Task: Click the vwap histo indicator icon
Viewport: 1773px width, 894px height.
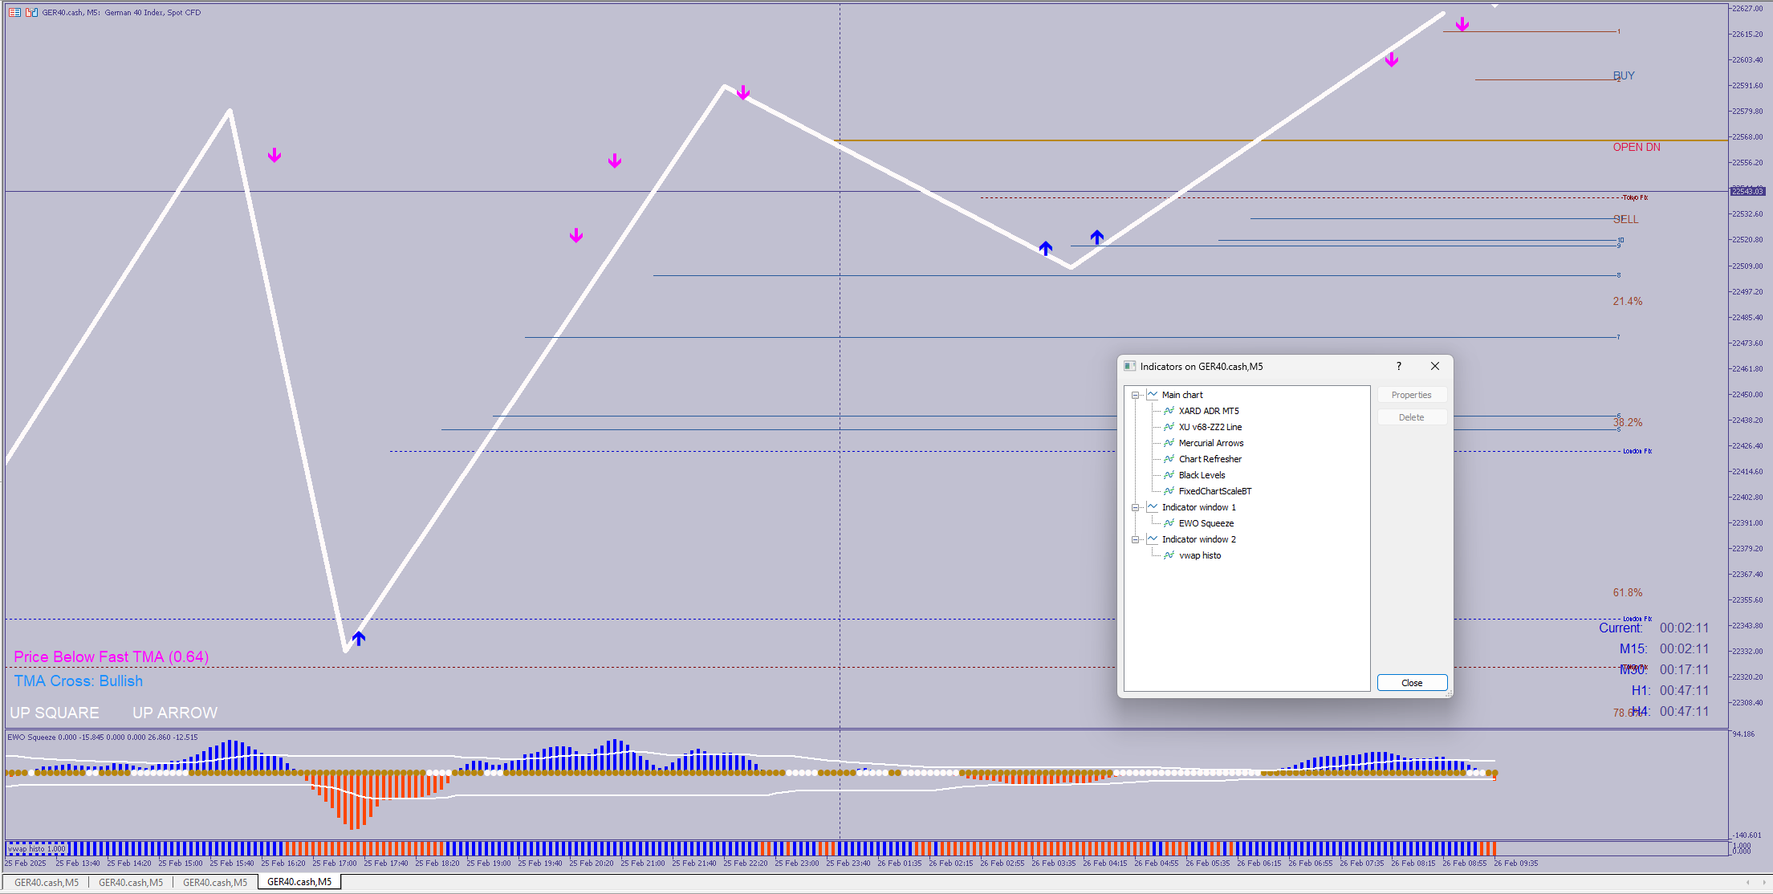Action: click(1169, 555)
